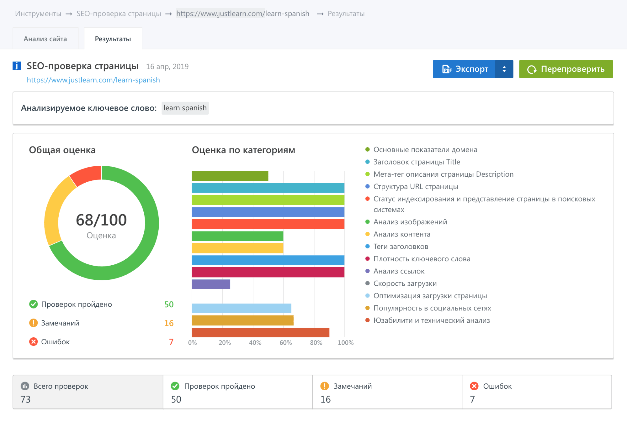Click the learn spanish keyword tag
627x421 pixels.
pyautogui.click(x=185, y=108)
